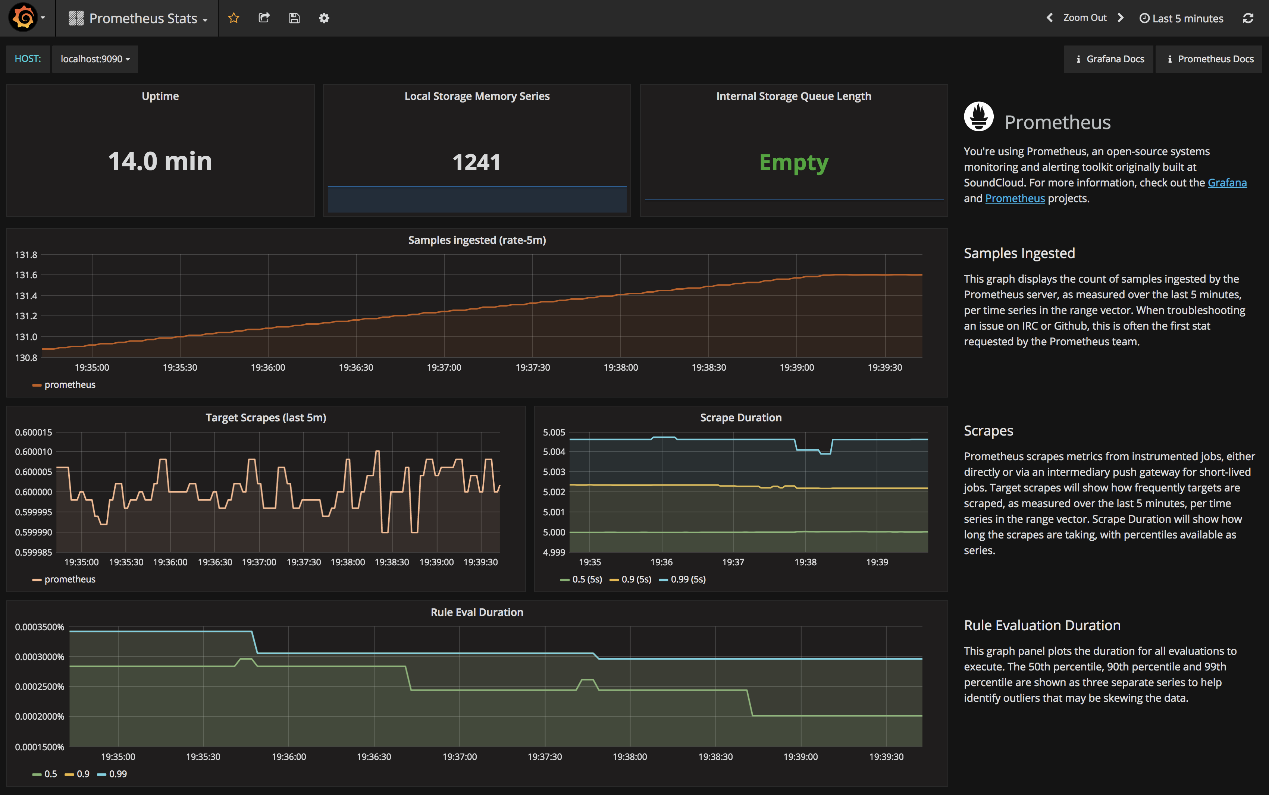Click the share dashboard icon
The width and height of the screenshot is (1269, 795).
point(264,18)
